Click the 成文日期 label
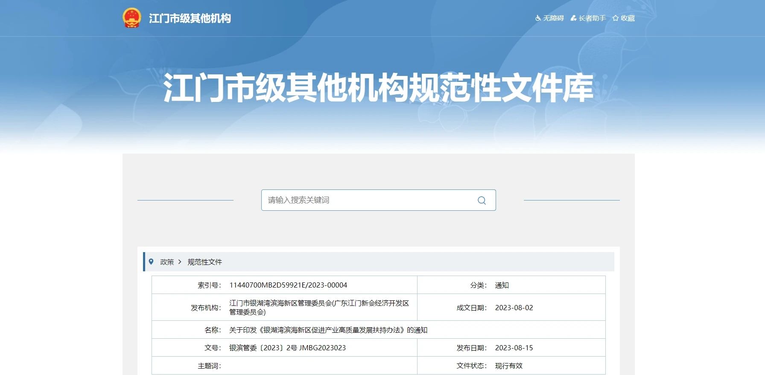The width and height of the screenshot is (765, 375). point(472,308)
